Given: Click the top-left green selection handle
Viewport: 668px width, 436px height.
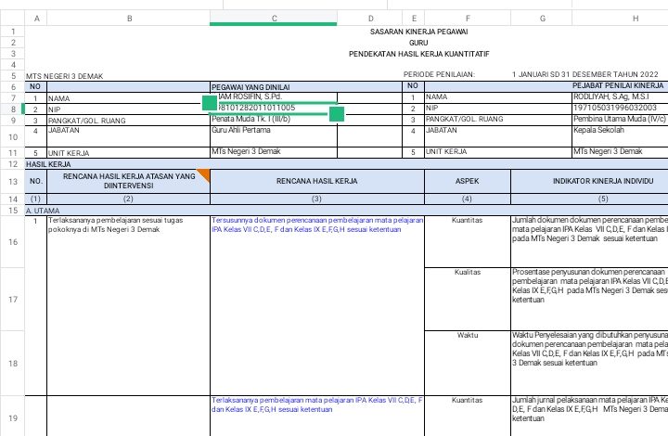Looking at the screenshot, I should 210,102.
